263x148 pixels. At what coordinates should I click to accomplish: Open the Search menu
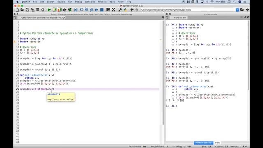[x=50, y=2]
